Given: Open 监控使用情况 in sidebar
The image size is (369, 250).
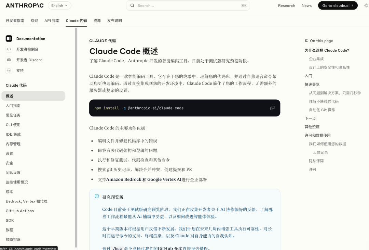Looking at the screenshot, I should [x=17, y=182].
